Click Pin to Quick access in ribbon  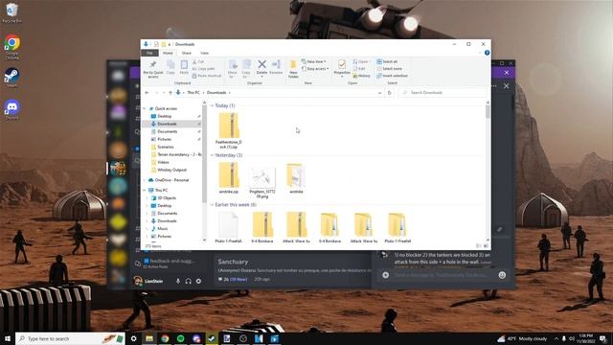[153, 69]
